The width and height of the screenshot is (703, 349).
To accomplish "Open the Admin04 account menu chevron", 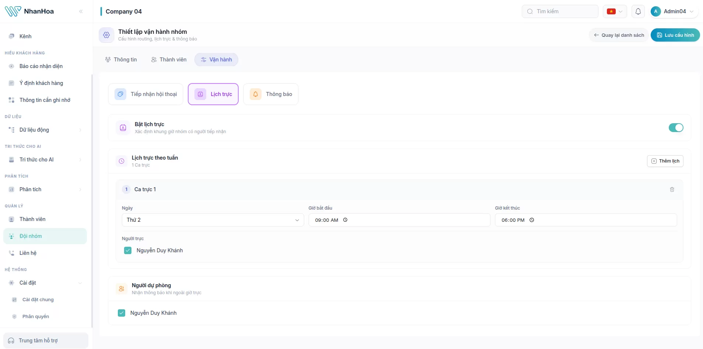I will pyautogui.click(x=692, y=11).
